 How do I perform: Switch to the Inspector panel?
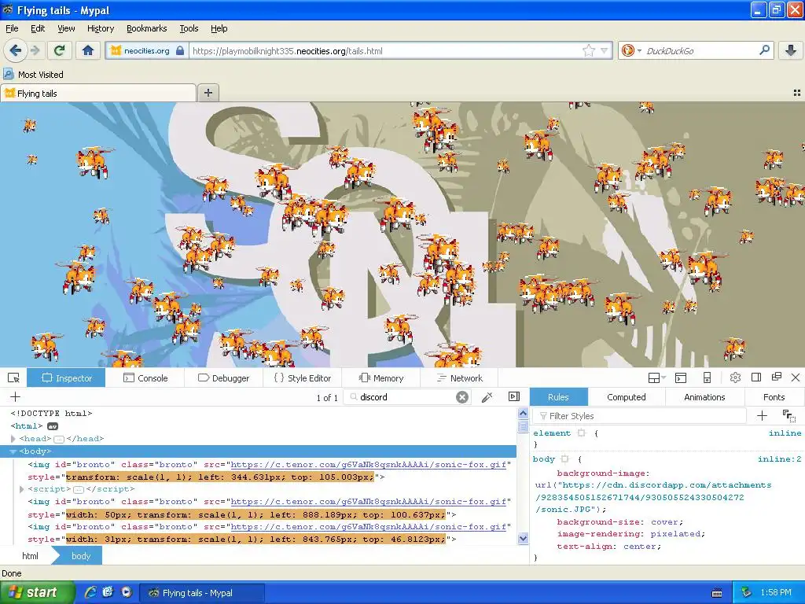[66, 378]
